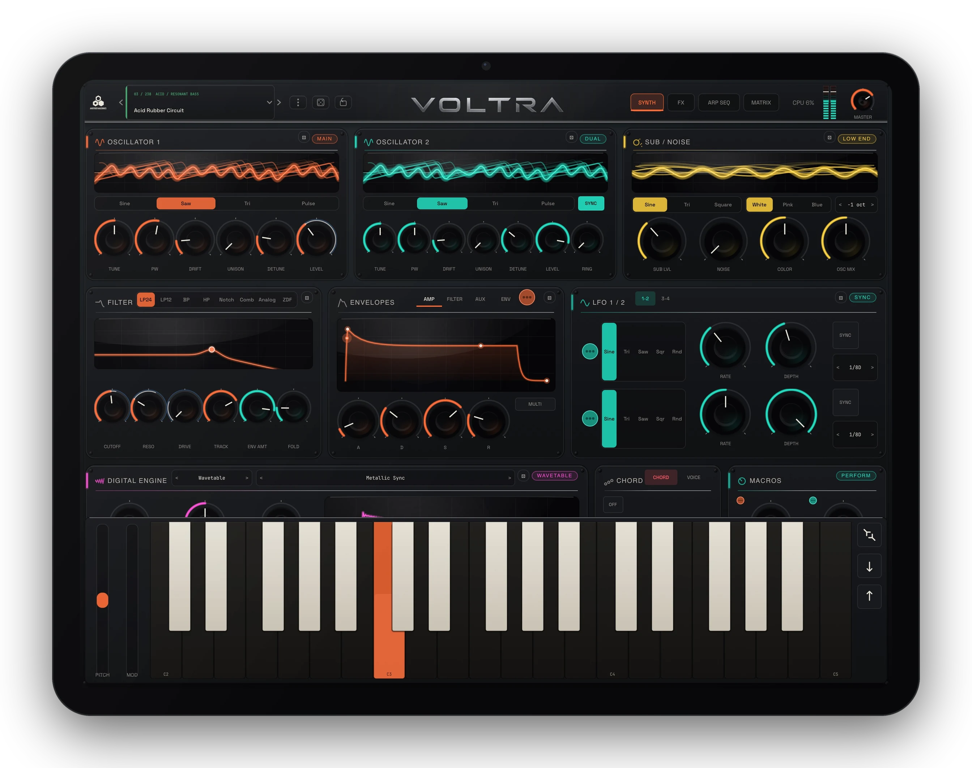Image resolution: width=972 pixels, height=768 pixels.
Task: Toggle the LFO 1 SYNC box
Action: pyautogui.click(x=845, y=335)
